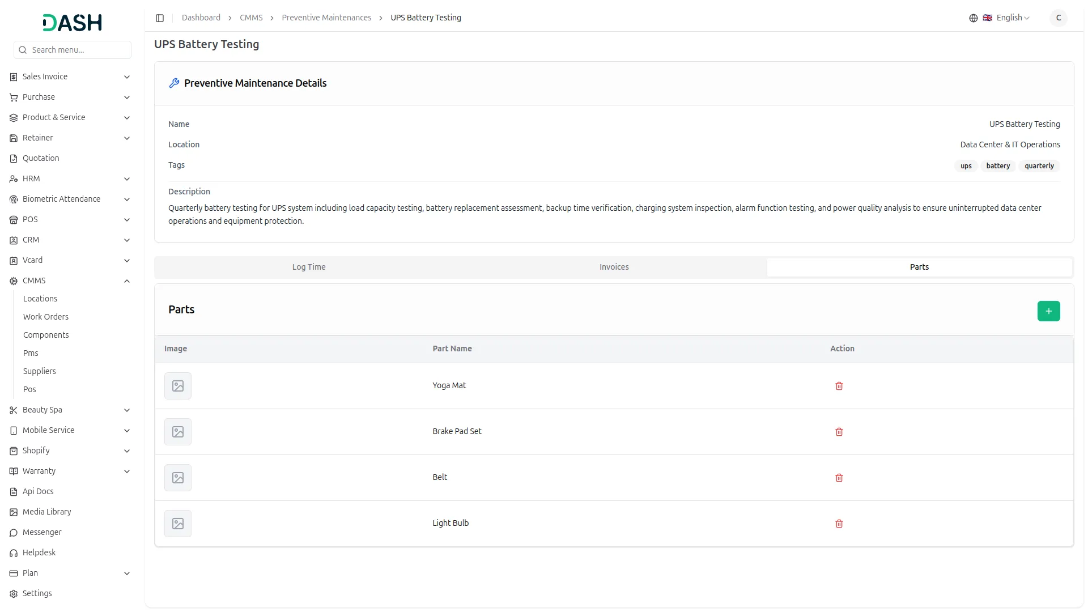Go to Preventive Maintenances breadcrumb
The image size is (1088, 612).
point(326,18)
